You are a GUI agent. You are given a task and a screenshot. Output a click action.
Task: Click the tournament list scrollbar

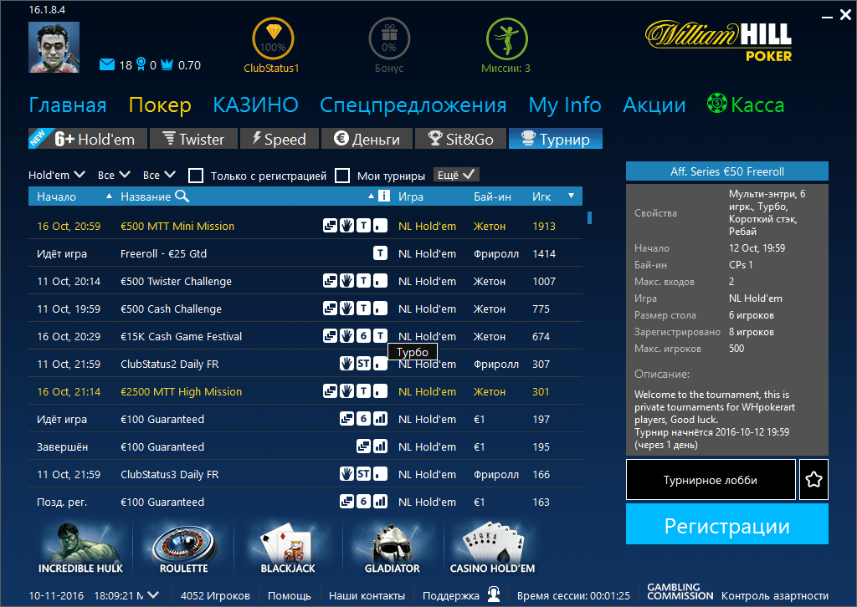coord(590,217)
